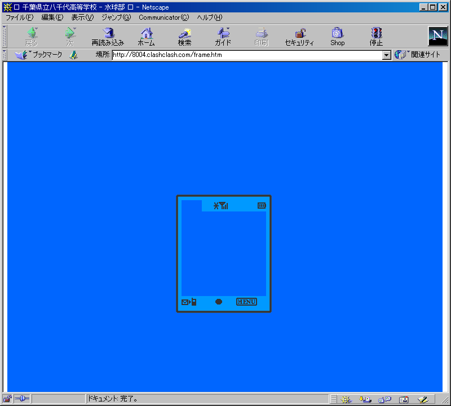
Task: Open the Related Sites (関連サイト) button
Action: point(418,55)
